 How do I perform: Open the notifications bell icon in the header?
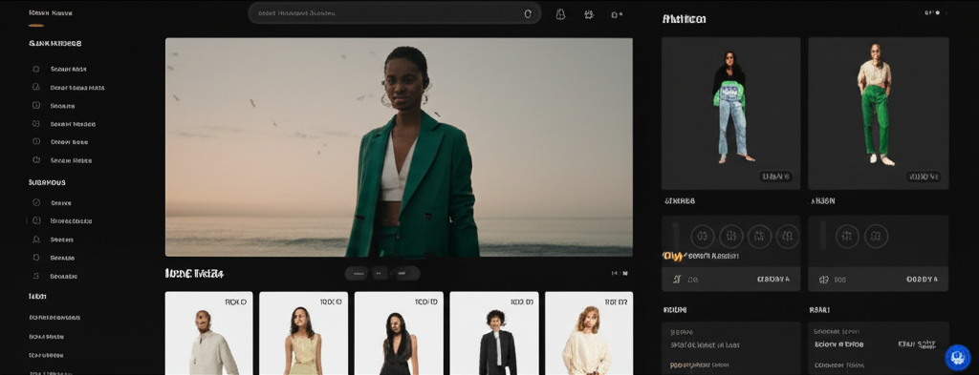(x=560, y=14)
